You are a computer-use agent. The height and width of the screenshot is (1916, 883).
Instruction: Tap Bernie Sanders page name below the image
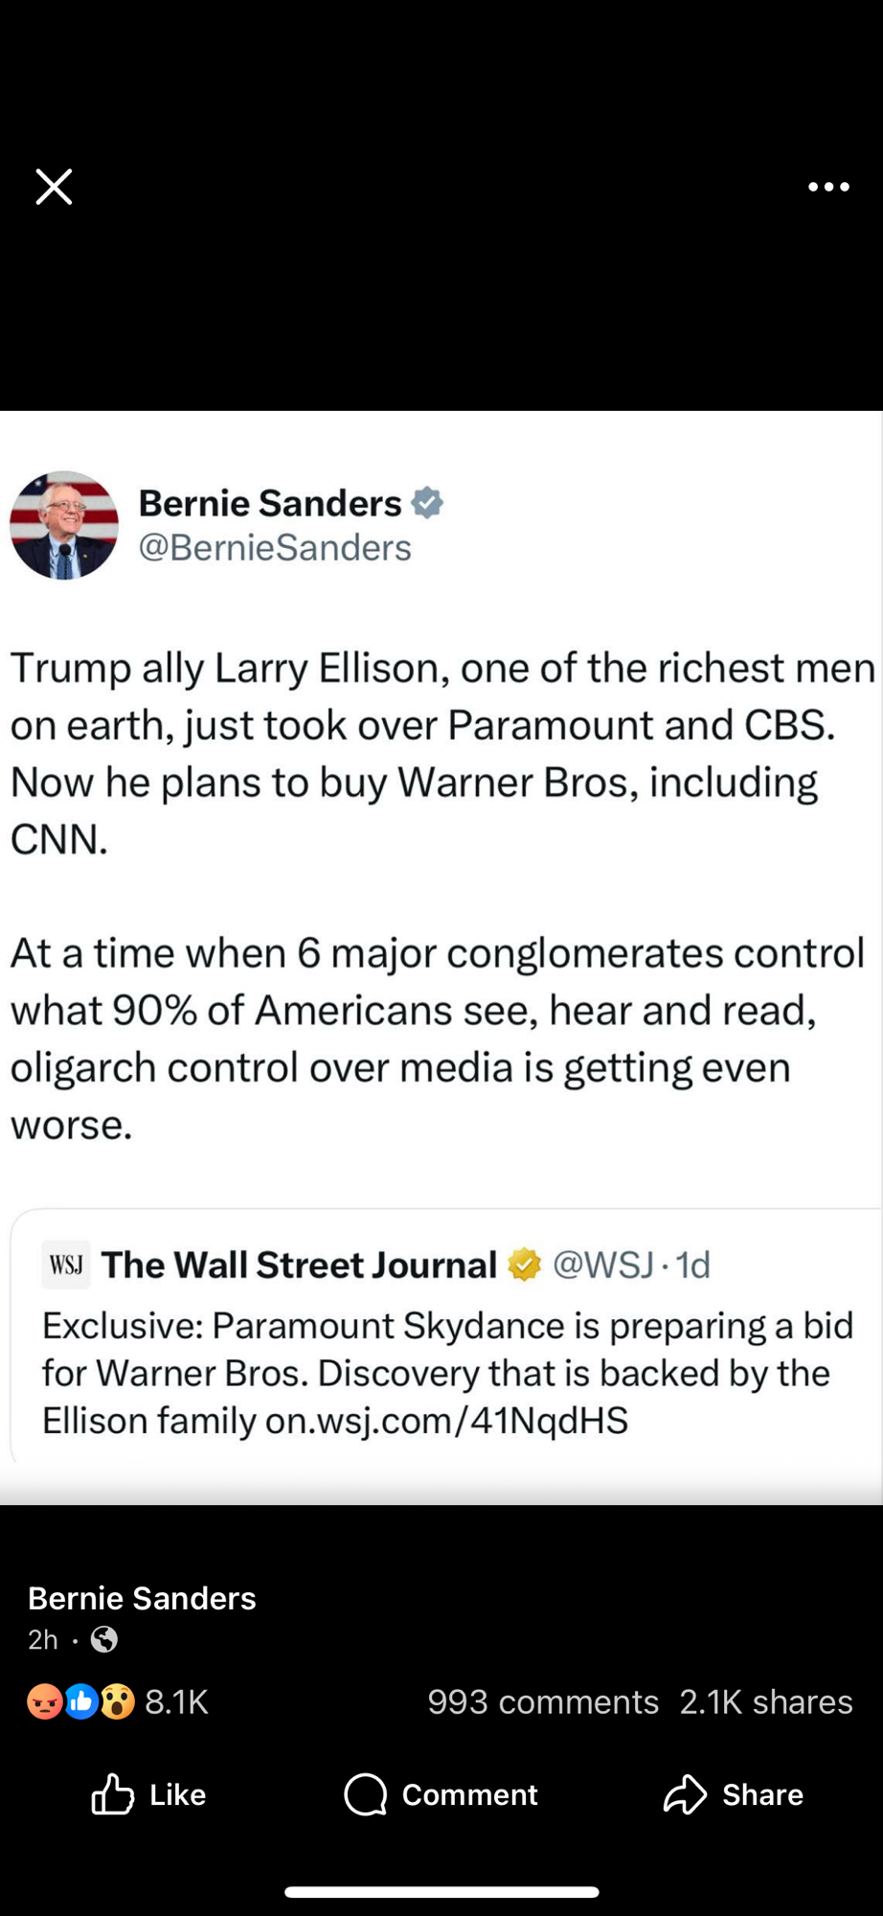pos(142,1598)
